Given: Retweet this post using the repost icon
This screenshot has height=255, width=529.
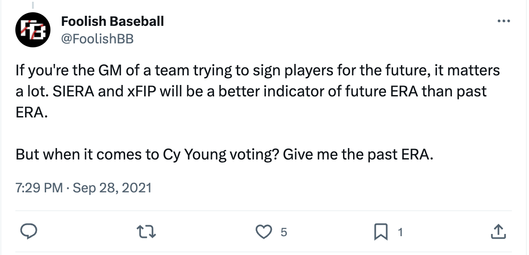Looking at the screenshot, I should [147, 232].
